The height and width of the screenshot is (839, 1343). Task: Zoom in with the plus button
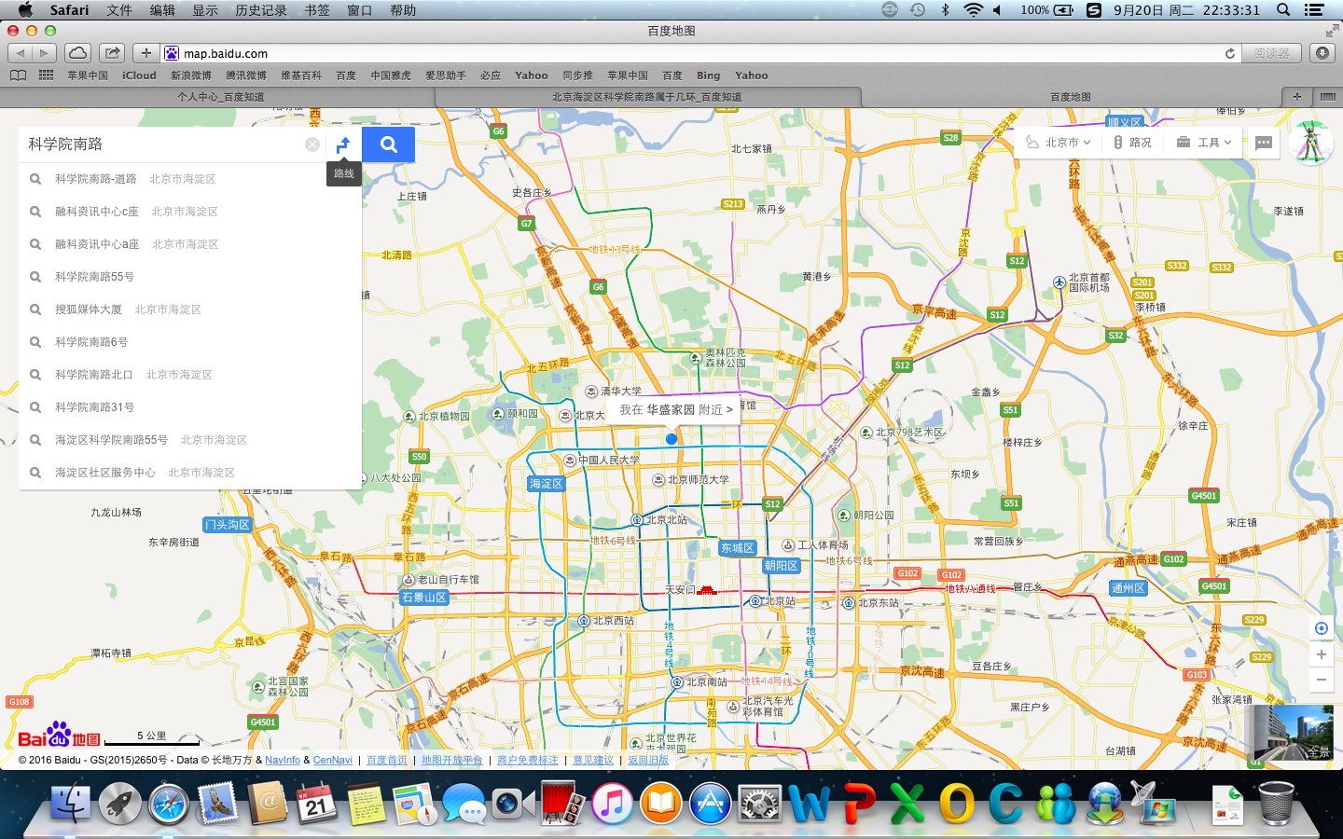pyautogui.click(x=1321, y=654)
